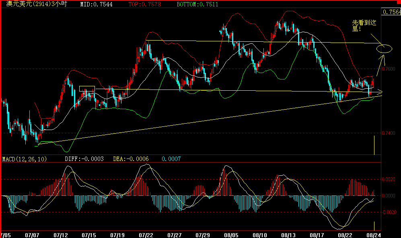401x238 pixels.
Task: Click the current price label 0.7564
Action: [x=391, y=12]
